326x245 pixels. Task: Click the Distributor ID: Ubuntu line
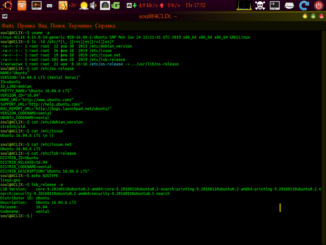25,198
